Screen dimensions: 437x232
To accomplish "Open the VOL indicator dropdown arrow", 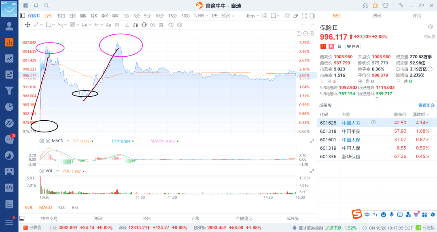I will [58, 171].
